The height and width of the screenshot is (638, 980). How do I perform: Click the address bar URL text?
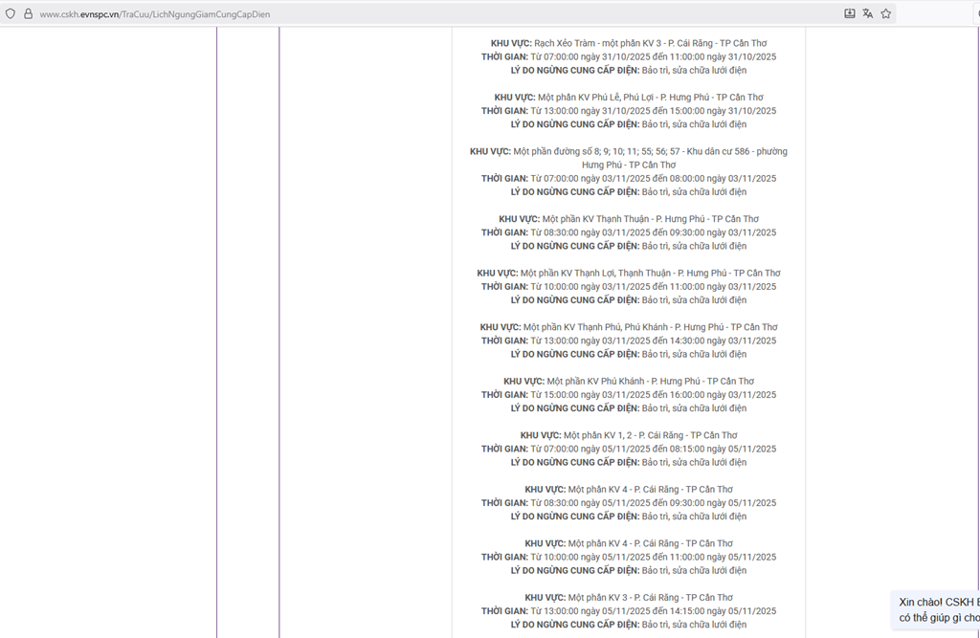pyautogui.click(x=155, y=14)
